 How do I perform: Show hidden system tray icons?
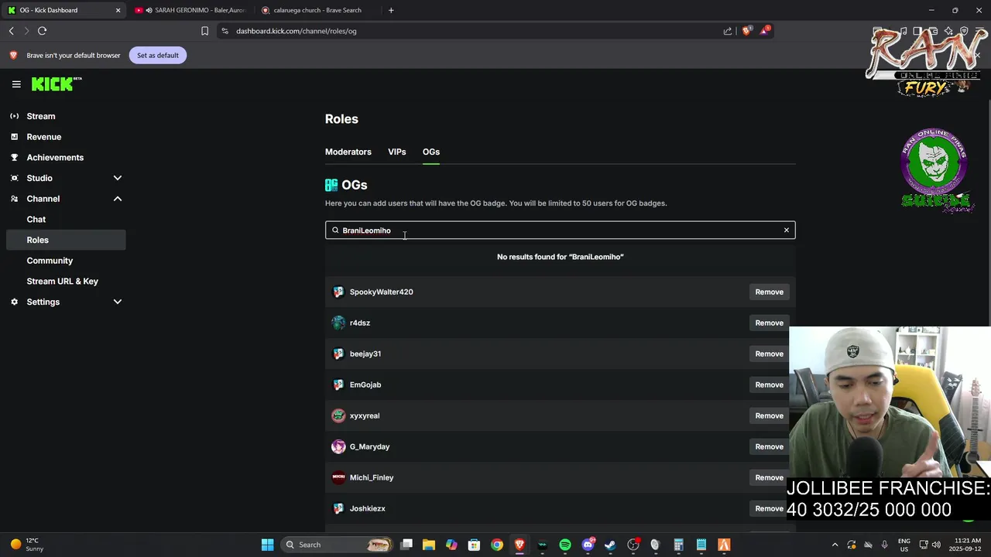835,545
